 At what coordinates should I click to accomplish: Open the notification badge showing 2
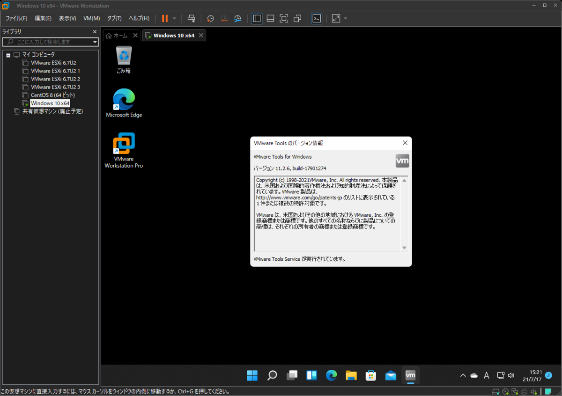(549, 375)
